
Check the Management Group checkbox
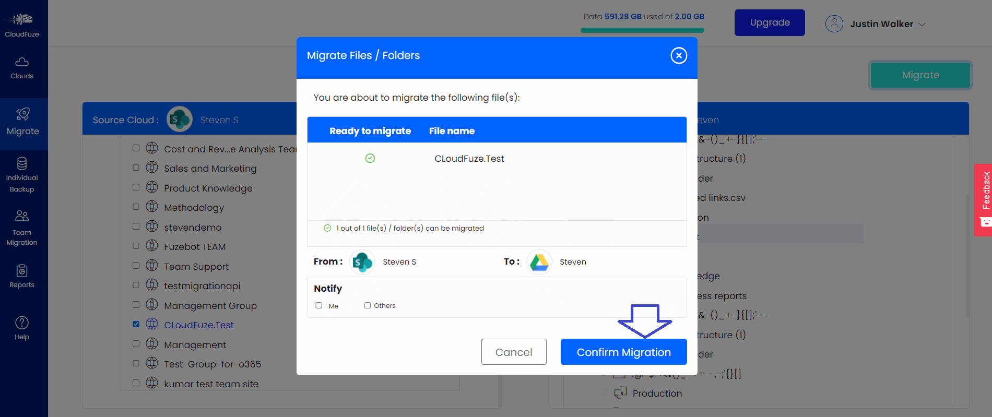(x=136, y=304)
